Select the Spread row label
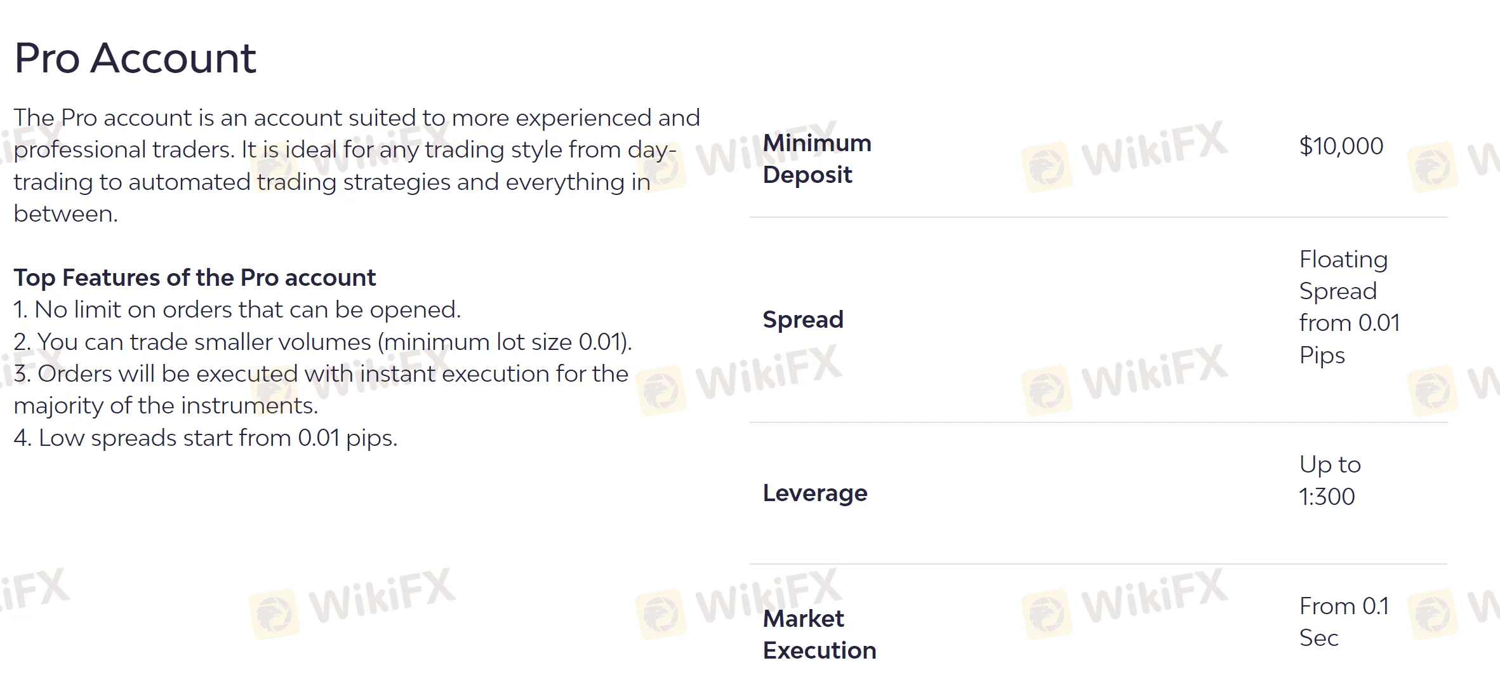The width and height of the screenshot is (1500, 691). [803, 319]
